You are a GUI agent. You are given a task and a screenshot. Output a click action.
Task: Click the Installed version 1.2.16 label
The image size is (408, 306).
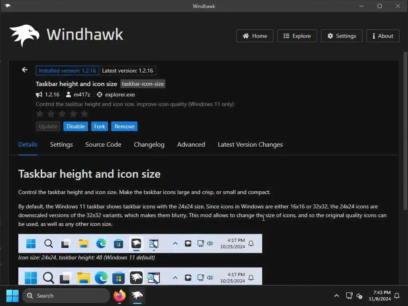[x=67, y=71]
